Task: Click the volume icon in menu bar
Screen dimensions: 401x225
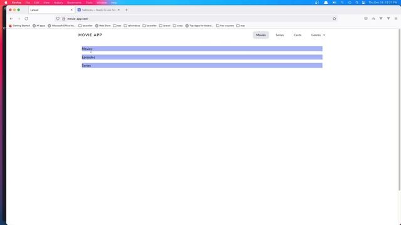Action: [334, 2]
